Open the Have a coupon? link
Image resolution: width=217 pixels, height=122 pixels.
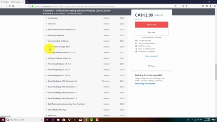pos(152,56)
